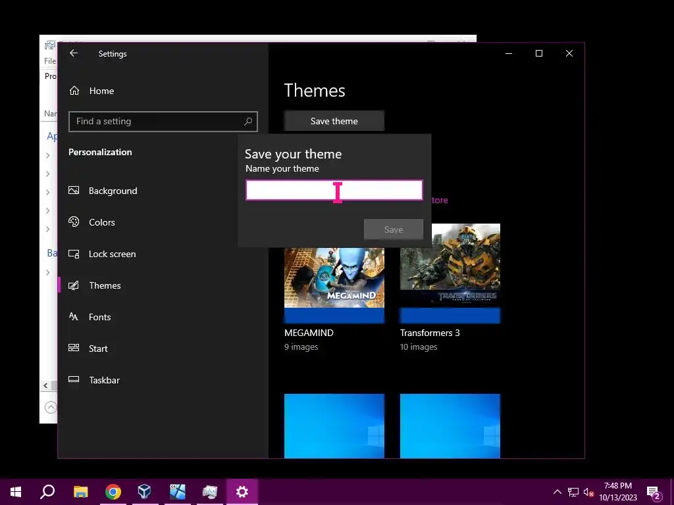Select Themes in the sidebar

[x=95, y=285]
